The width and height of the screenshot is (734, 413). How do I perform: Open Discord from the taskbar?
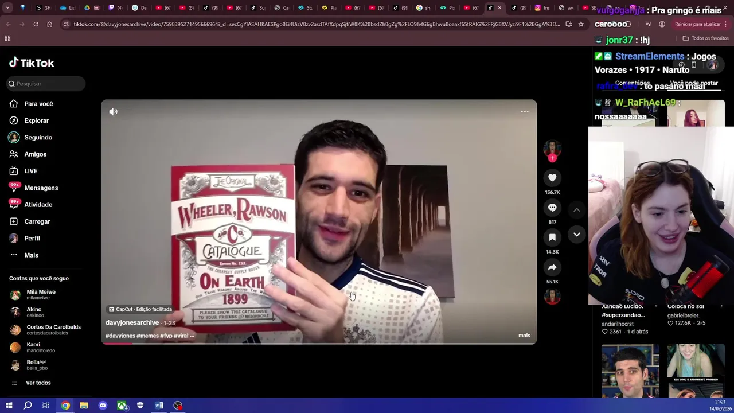103,406
